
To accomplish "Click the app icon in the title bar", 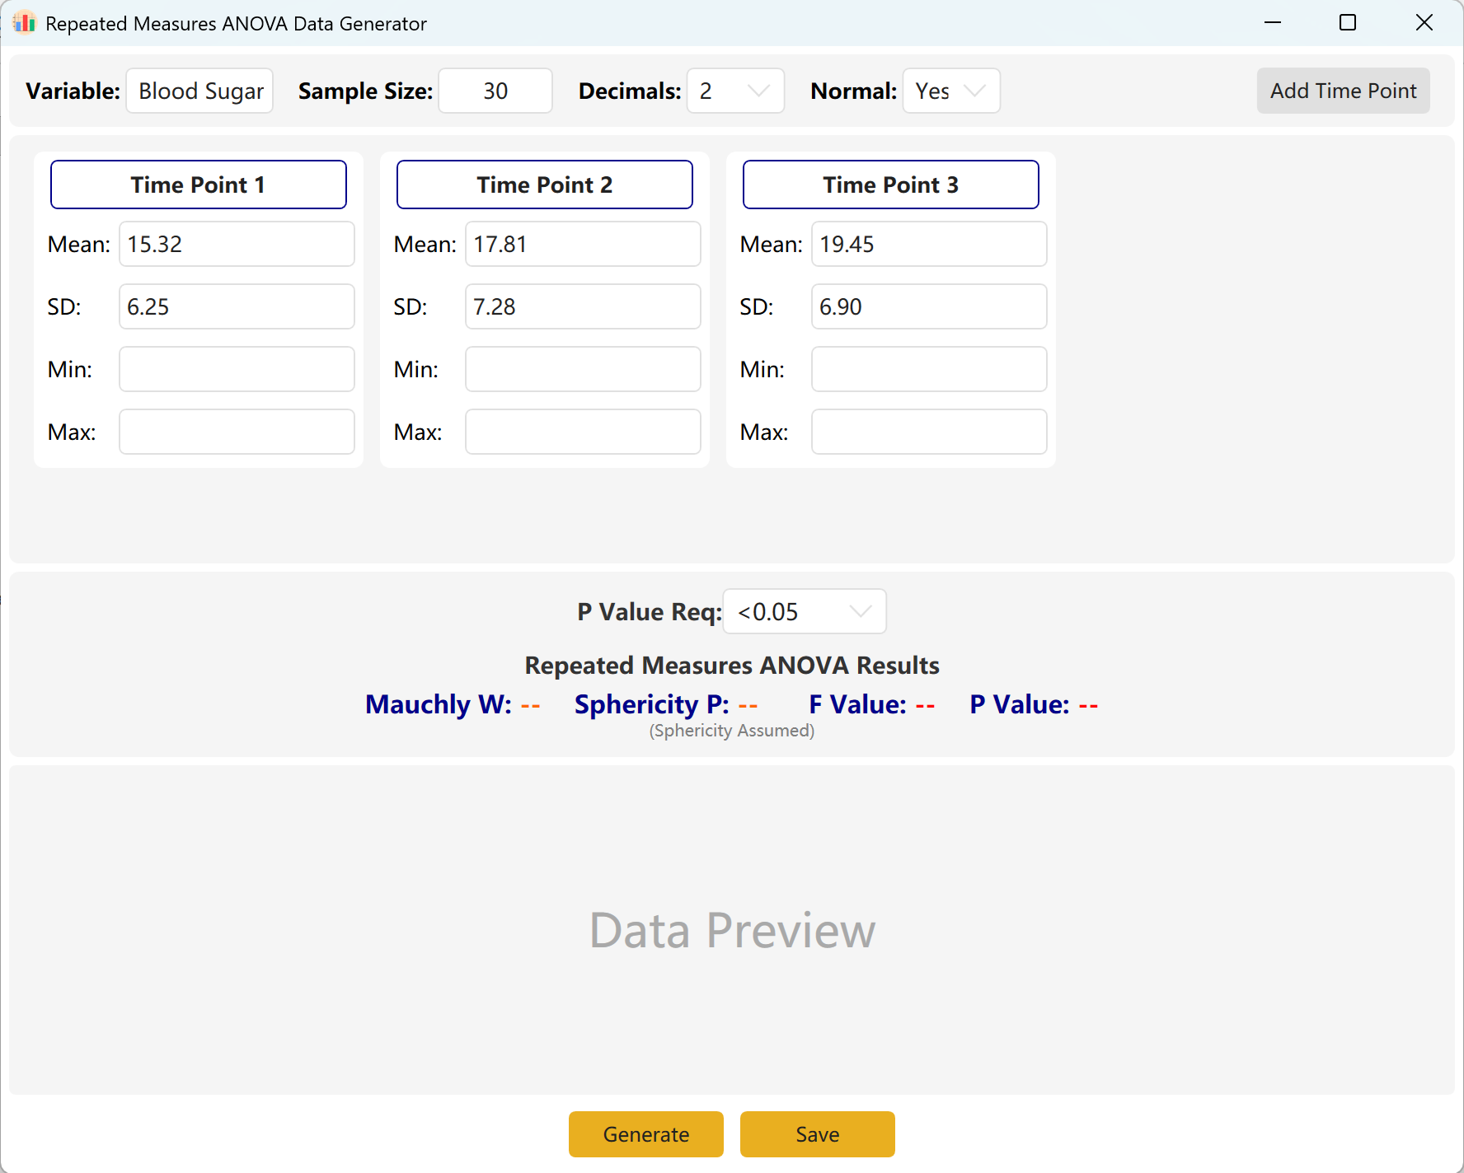I will (x=25, y=23).
